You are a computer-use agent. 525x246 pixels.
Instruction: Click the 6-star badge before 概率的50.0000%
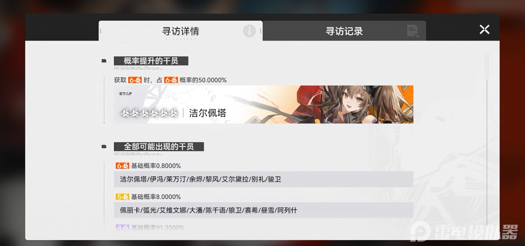[x=171, y=80]
